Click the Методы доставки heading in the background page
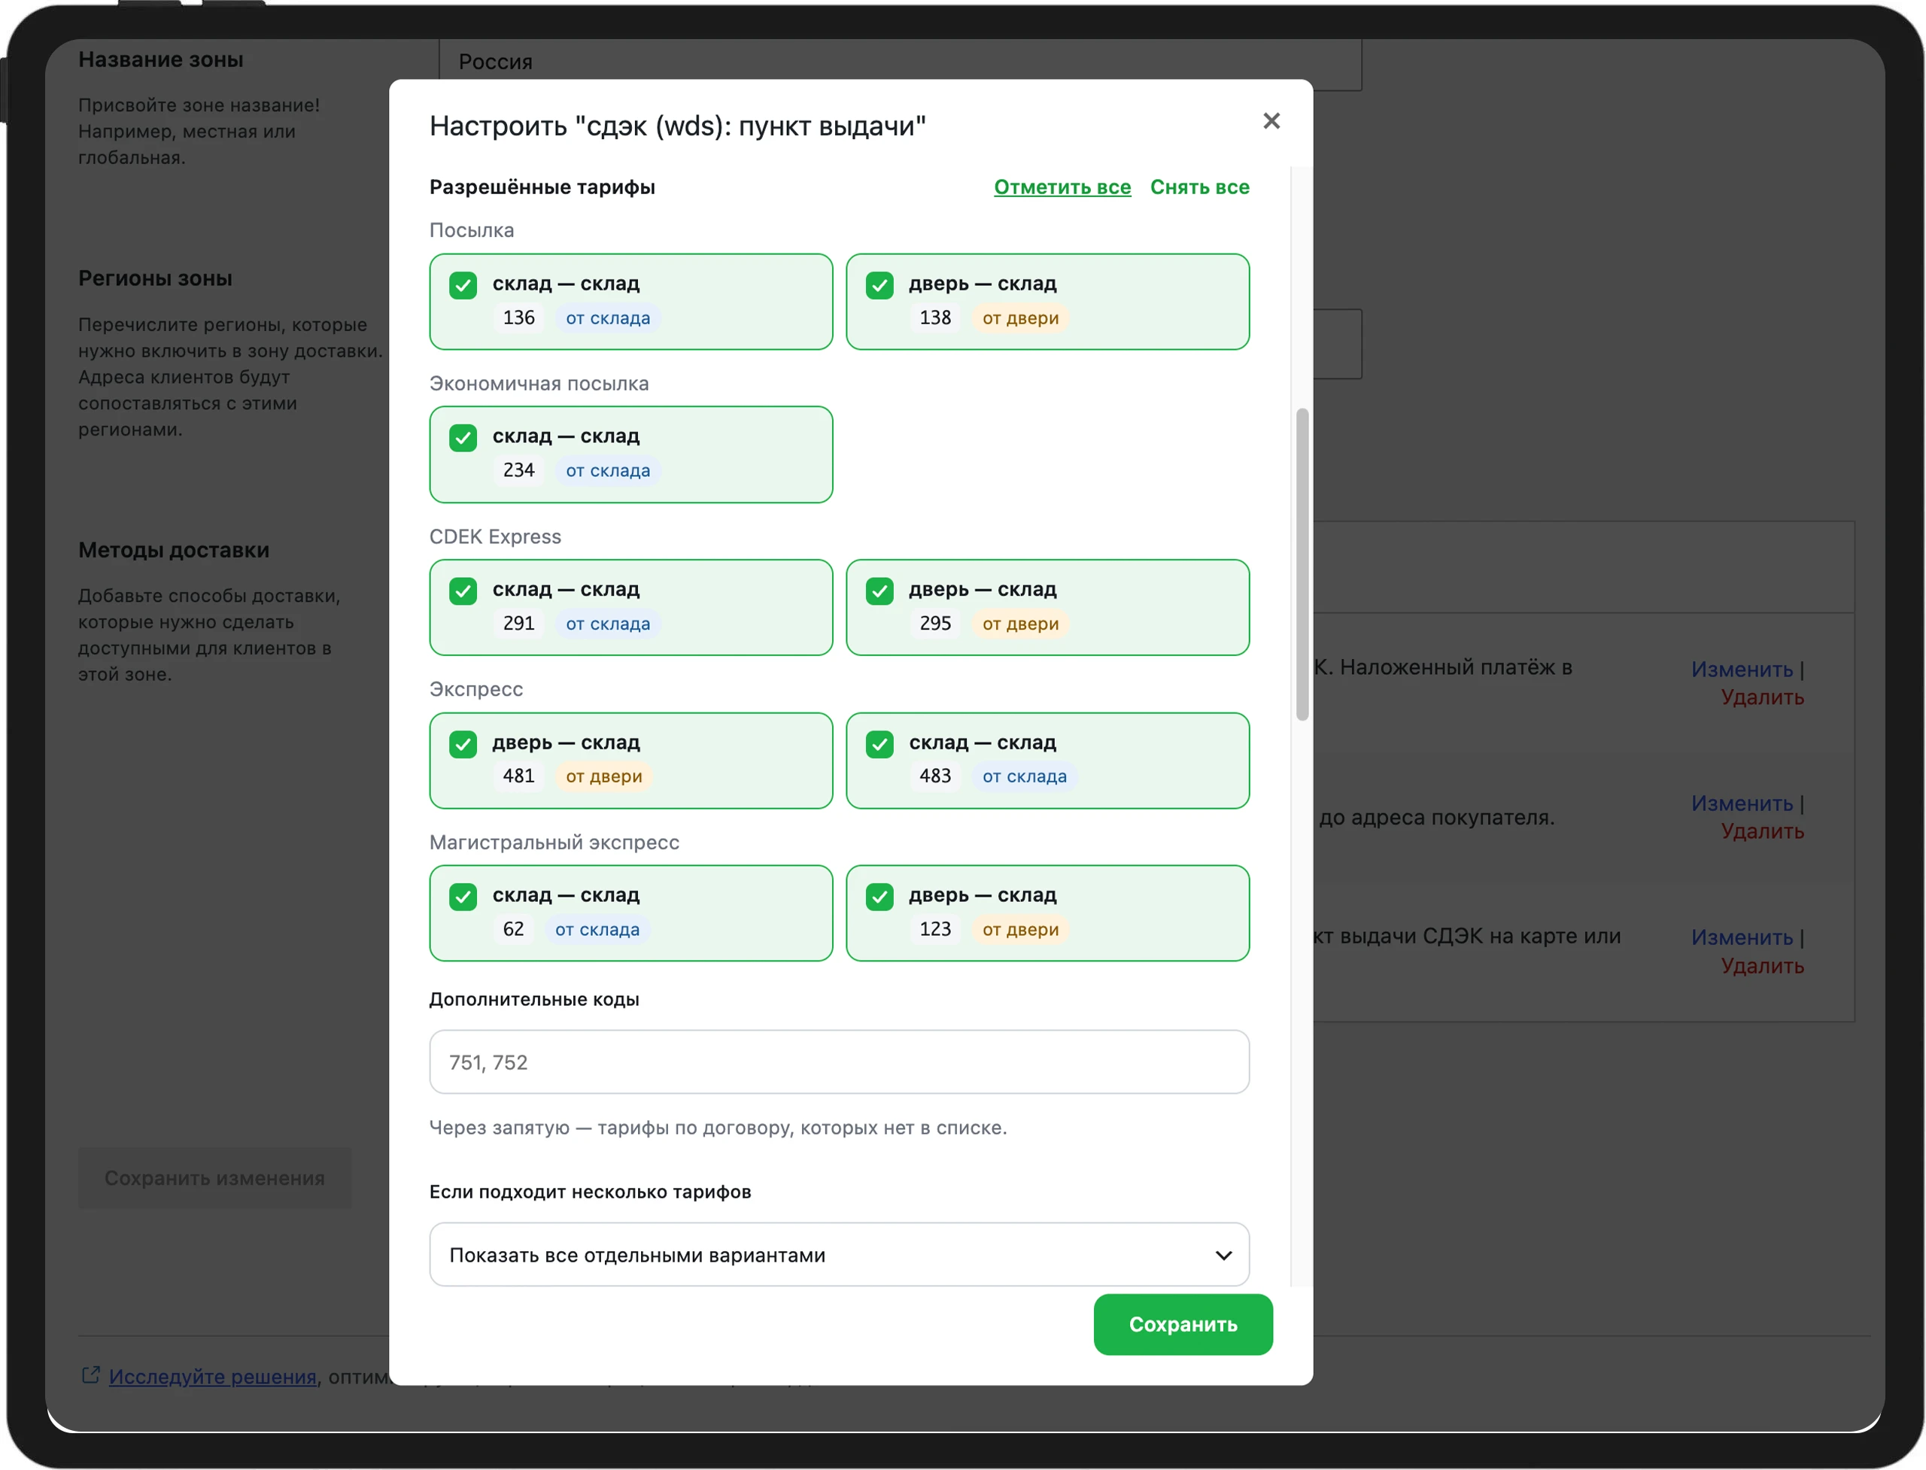 coord(174,551)
